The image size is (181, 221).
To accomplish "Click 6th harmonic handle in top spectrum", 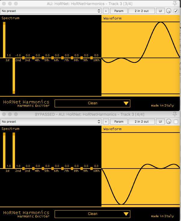I will 53,58.
